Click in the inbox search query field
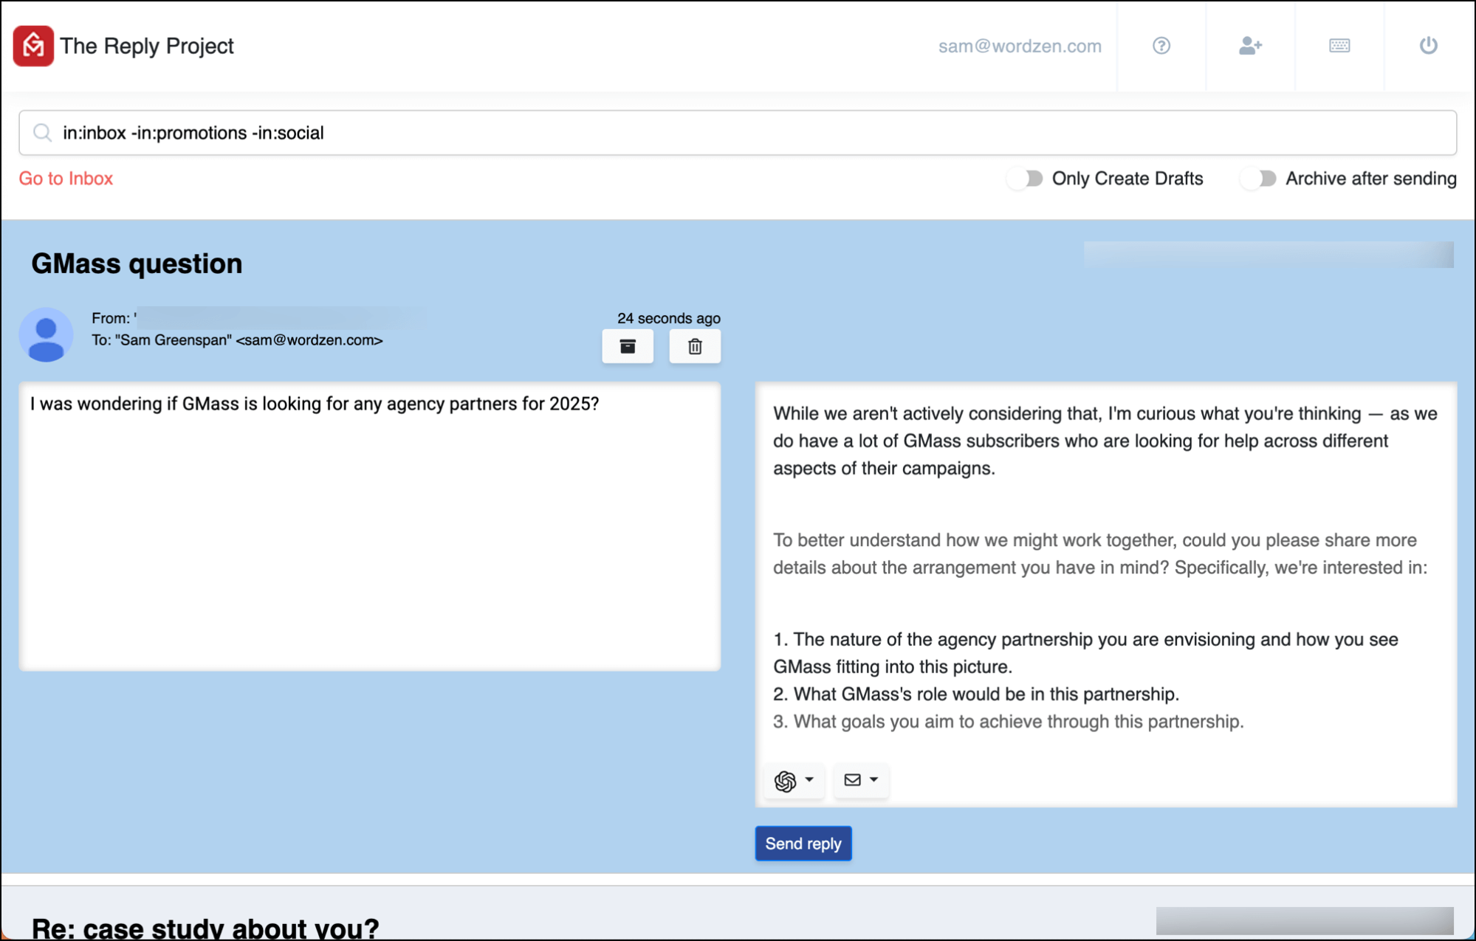1476x941 pixels. [x=738, y=133]
